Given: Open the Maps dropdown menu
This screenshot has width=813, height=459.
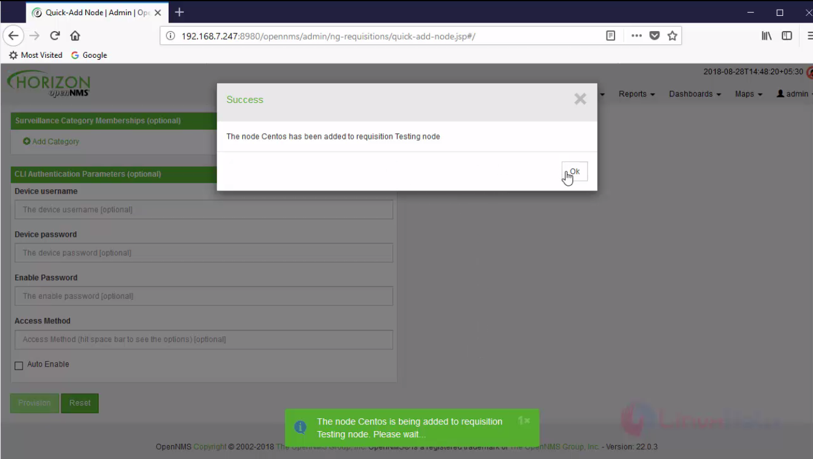Looking at the screenshot, I should pos(748,94).
